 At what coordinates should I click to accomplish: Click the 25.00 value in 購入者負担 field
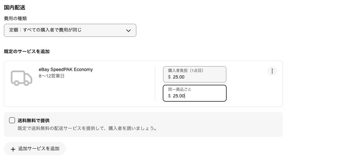pyautogui.click(x=179, y=77)
